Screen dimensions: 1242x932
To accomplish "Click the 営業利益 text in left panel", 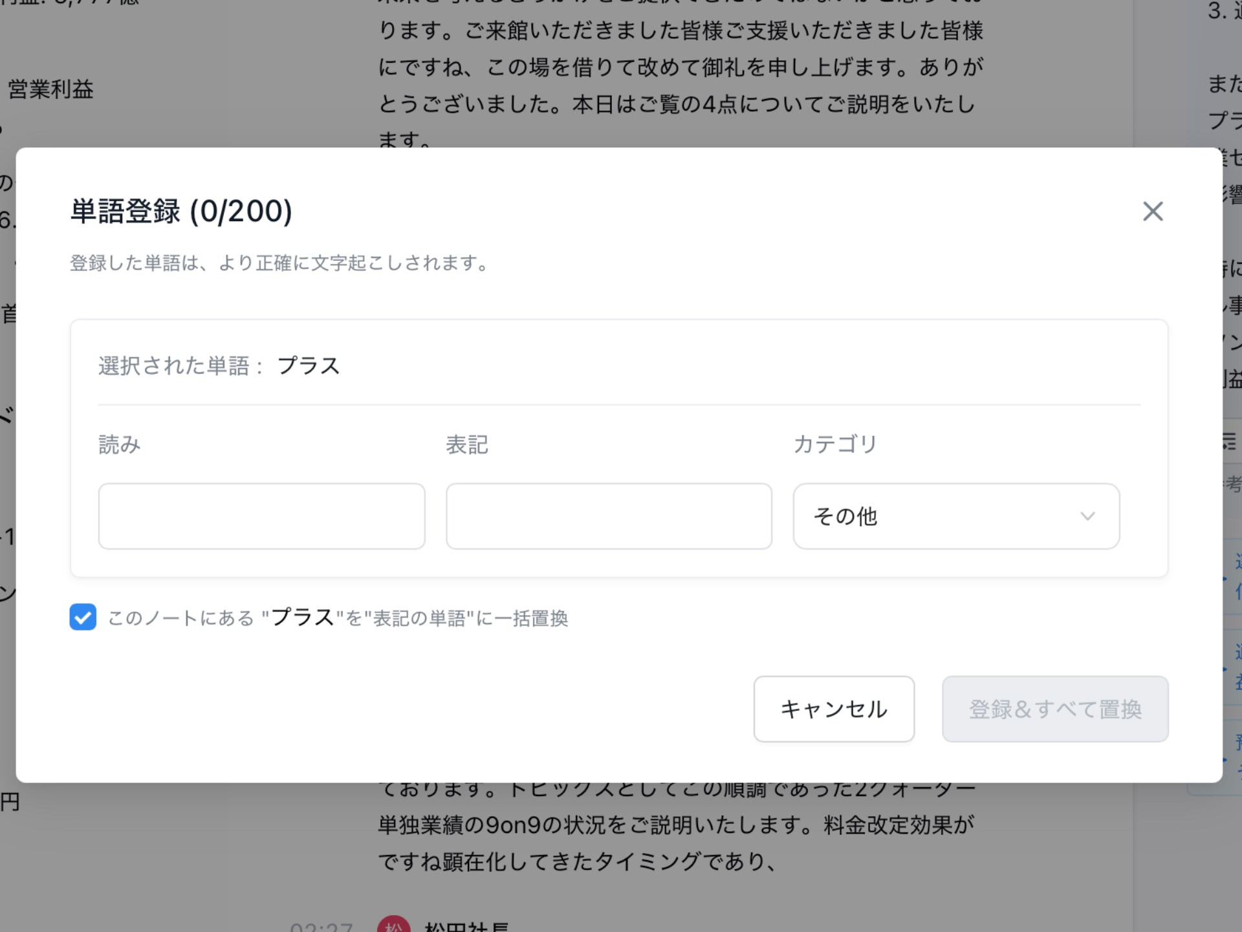I will point(50,89).
